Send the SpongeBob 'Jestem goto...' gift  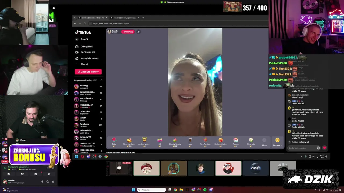[144, 142]
